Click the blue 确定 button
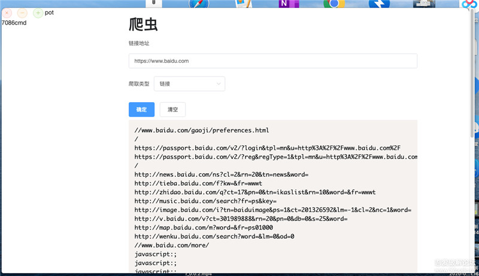 pos(141,109)
